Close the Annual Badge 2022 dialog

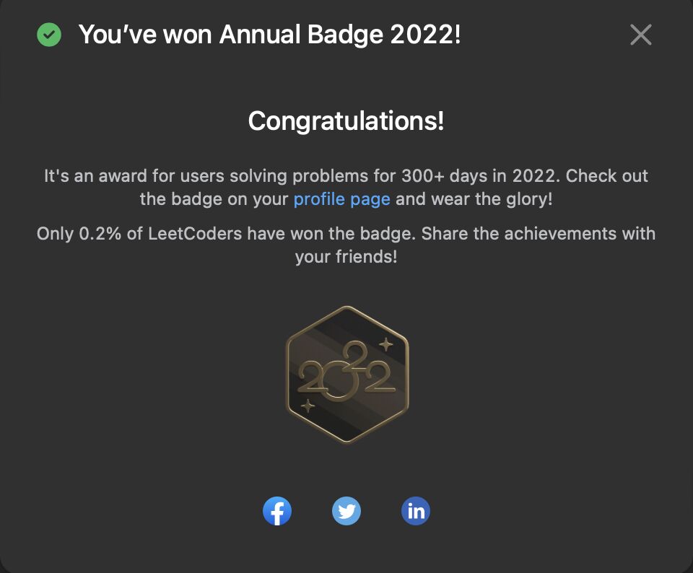640,35
